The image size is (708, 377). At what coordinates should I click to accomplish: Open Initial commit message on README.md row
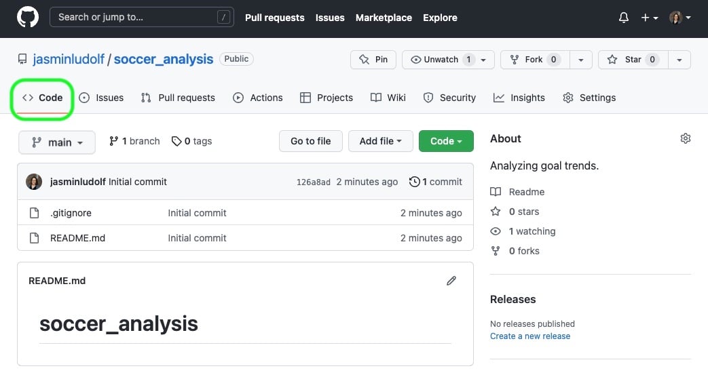point(197,238)
